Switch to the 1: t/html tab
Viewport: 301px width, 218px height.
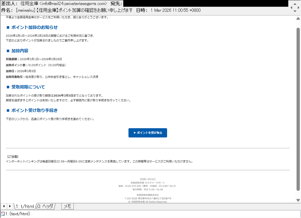tap(24, 206)
